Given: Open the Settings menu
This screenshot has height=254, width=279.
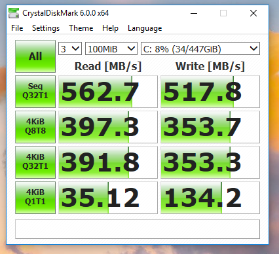Looking at the screenshot, I should 46,28.
